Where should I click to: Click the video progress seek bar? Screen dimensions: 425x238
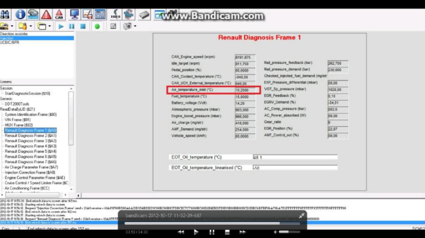212,224
